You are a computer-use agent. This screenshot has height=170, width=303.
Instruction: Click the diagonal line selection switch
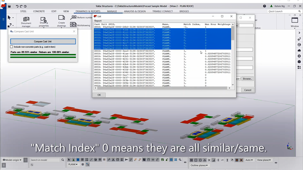[x=91, y=160]
